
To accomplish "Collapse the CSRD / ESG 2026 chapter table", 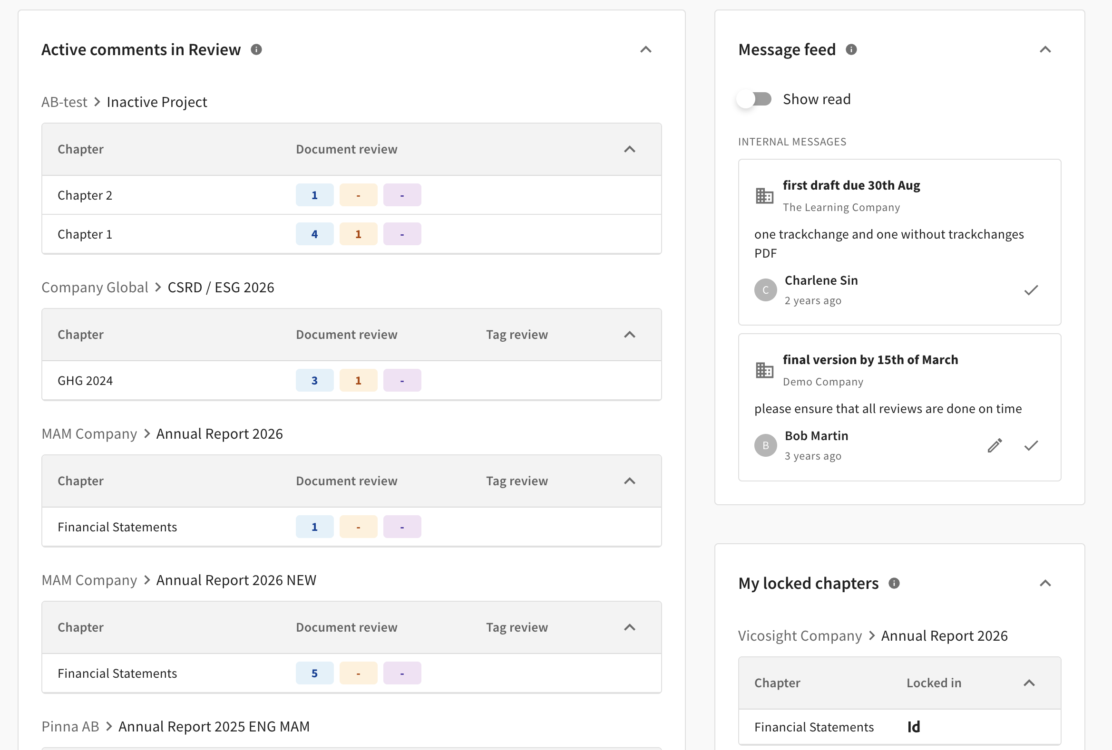I will [x=630, y=335].
